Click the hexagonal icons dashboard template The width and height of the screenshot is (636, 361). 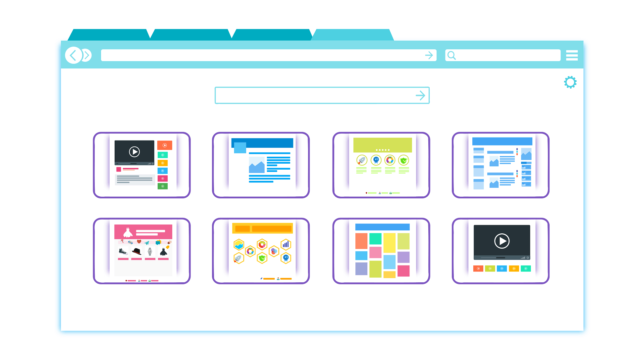click(261, 251)
